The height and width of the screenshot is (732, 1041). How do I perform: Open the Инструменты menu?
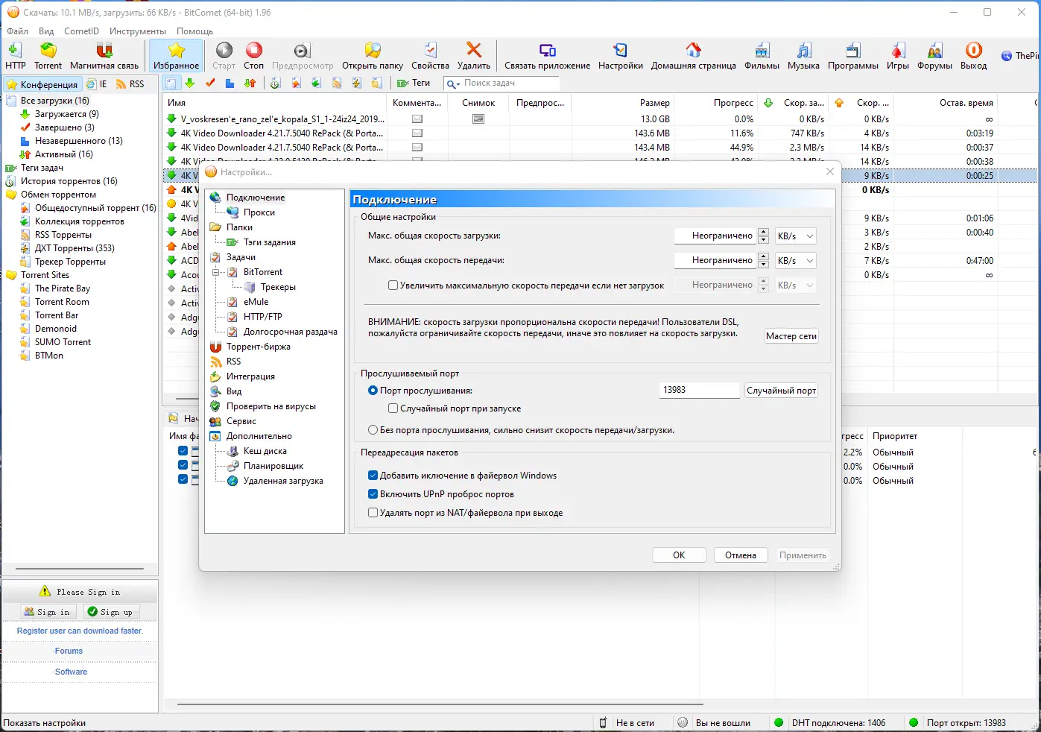pos(138,31)
